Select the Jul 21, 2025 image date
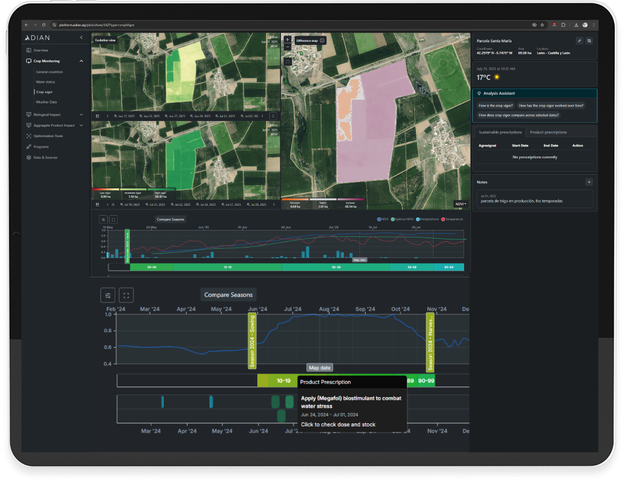 pos(155,204)
